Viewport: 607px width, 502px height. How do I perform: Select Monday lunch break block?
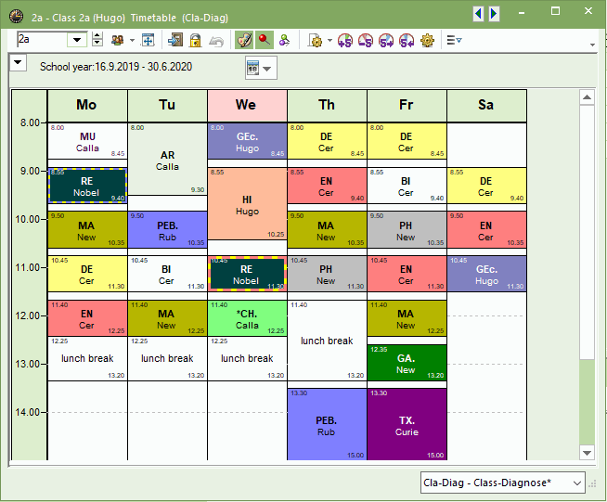point(87,358)
